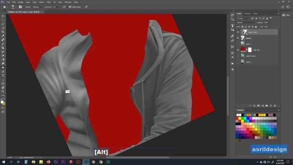Select the Crop tool
This screenshot has height=165, width=293.
click(3, 32)
